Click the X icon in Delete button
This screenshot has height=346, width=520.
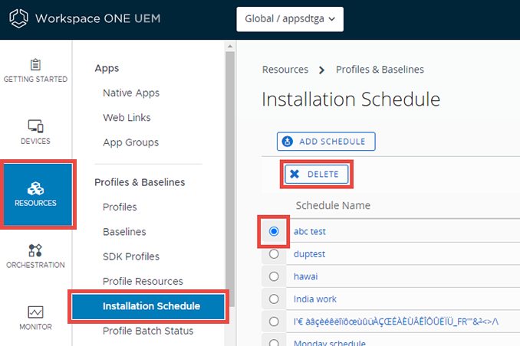pos(295,175)
